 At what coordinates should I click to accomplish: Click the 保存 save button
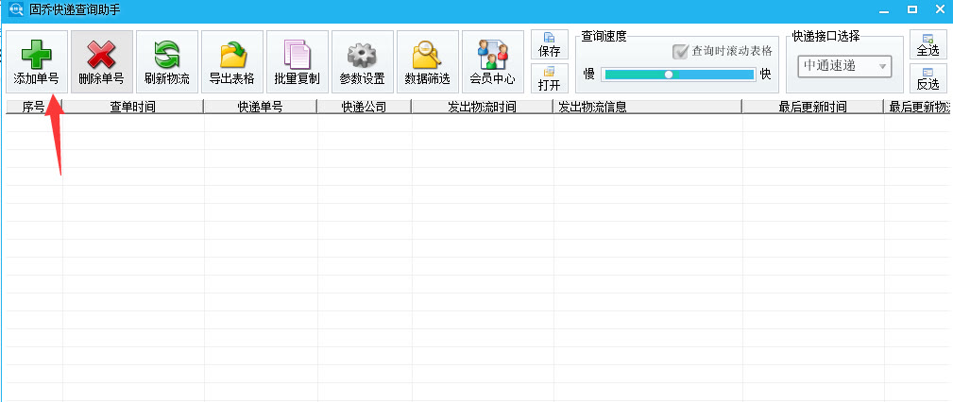click(x=550, y=45)
